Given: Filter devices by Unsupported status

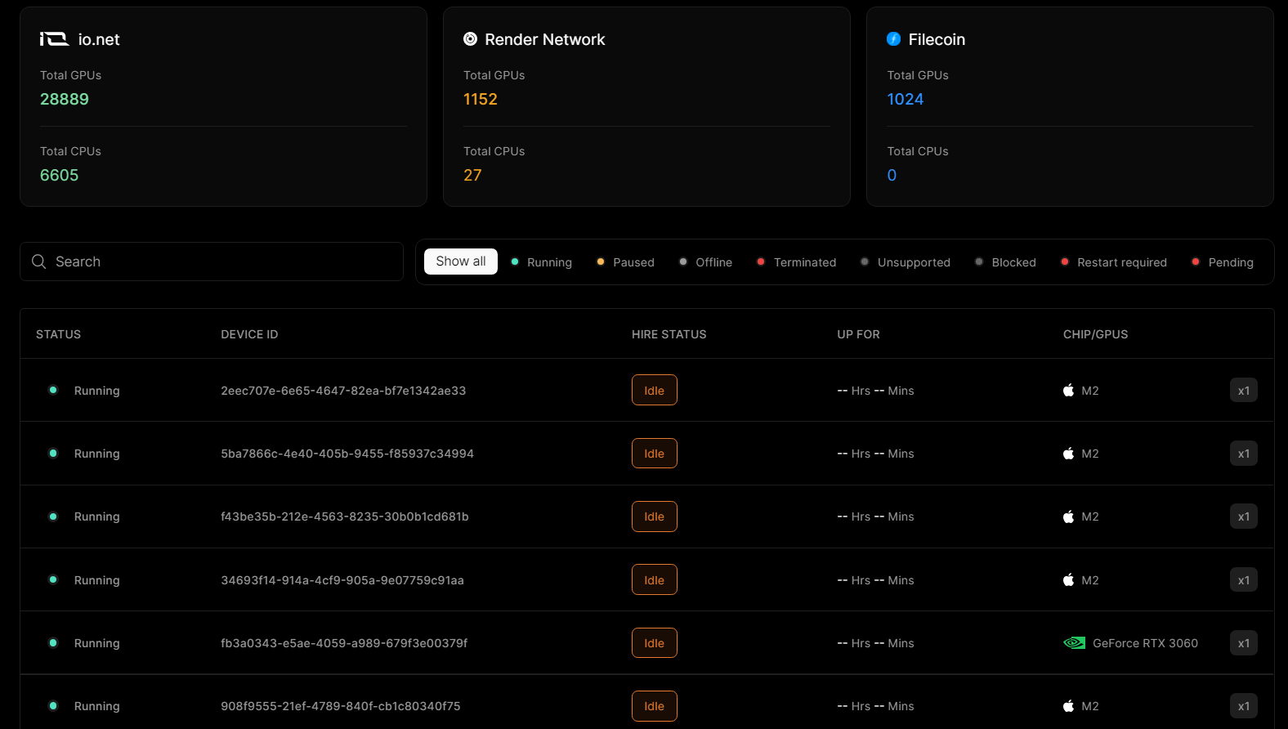Looking at the screenshot, I should coord(906,262).
